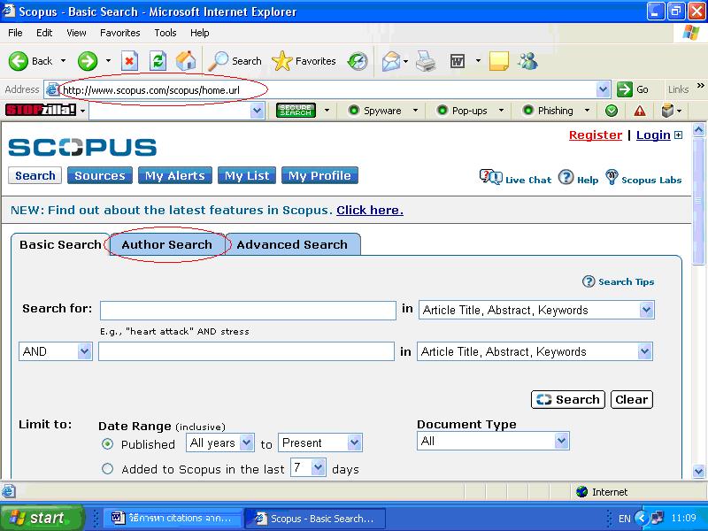Open the first Article Title, Abstract, Keywords dropdown

point(646,310)
